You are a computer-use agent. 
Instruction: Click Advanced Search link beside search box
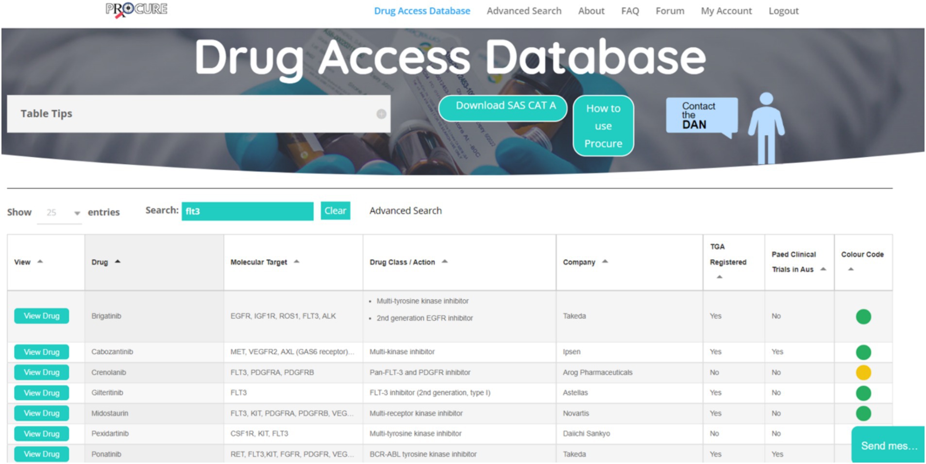click(x=405, y=211)
